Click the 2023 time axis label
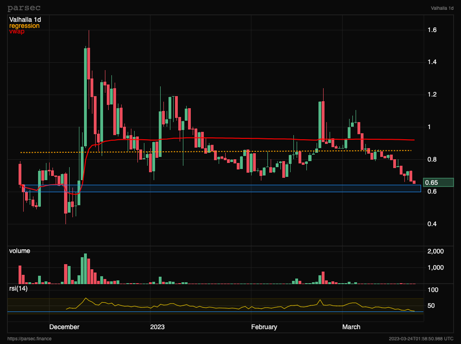Viewport: 461px width, 344px height. click(157, 327)
